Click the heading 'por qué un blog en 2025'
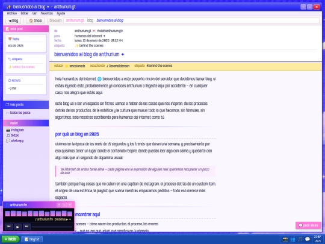This screenshot has height=244, width=325. coord(77,134)
